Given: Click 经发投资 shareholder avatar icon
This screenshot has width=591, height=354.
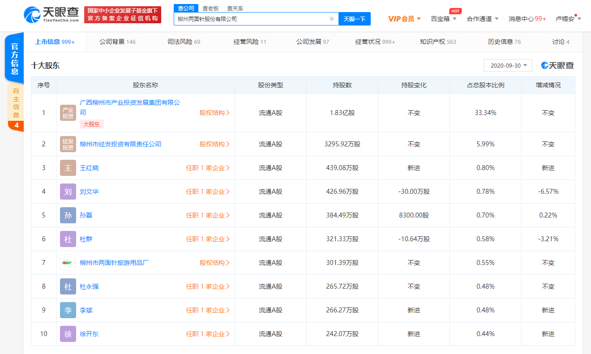Looking at the screenshot, I should point(68,144).
